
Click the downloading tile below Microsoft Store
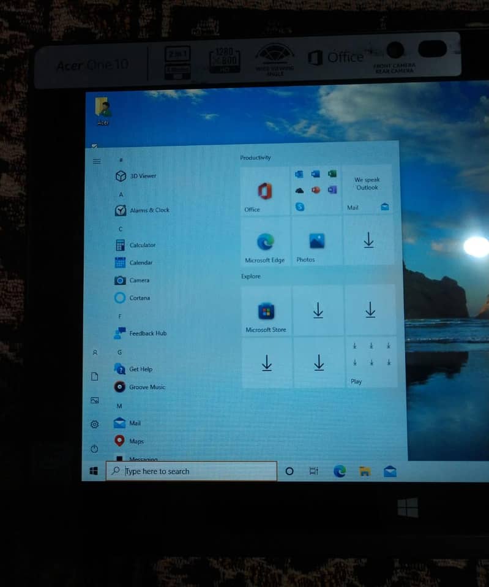[267, 362]
